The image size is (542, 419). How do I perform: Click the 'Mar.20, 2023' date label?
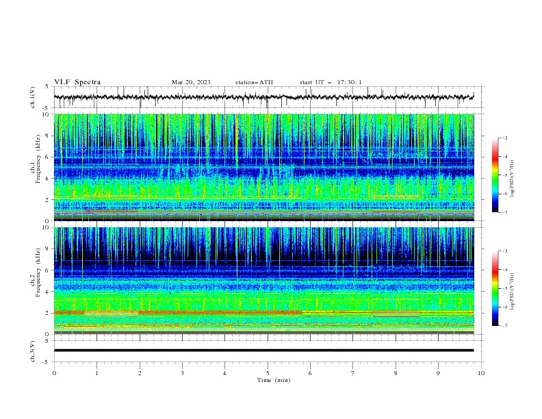pyautogui.click(x=191, y=82)
